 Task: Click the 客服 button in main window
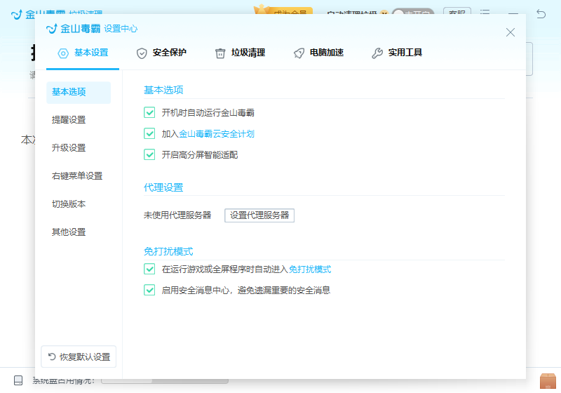(457, 11)
